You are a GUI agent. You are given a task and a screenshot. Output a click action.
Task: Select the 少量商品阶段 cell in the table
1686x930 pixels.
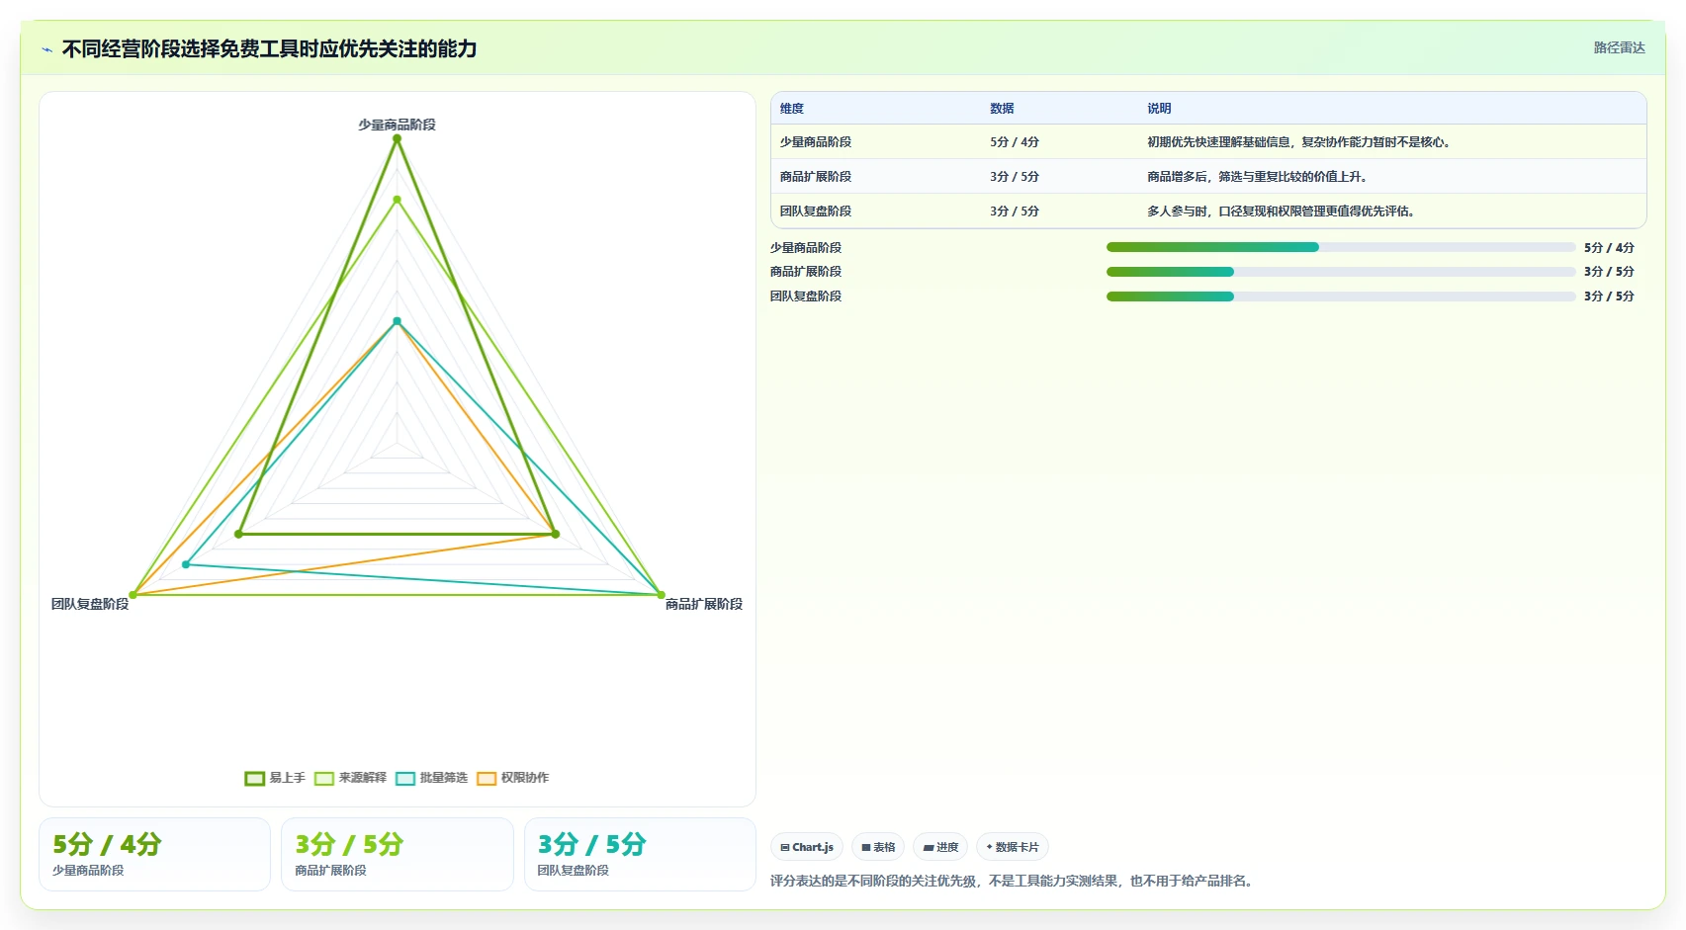coord(816,142)
